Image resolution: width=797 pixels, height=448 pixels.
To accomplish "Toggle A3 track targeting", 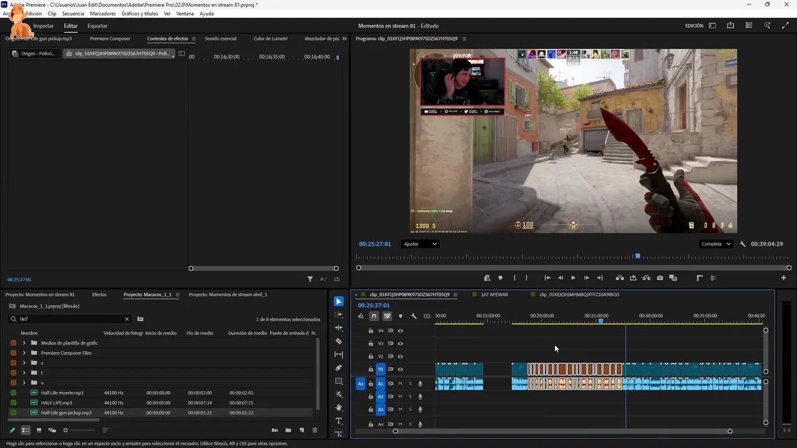I will [x=380, y=409].
